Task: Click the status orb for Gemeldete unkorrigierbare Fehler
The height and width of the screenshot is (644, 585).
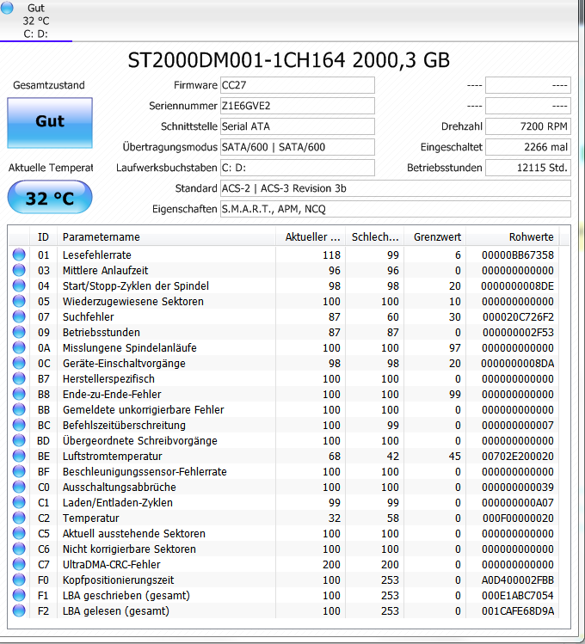Action: click(x=19, y=409)
